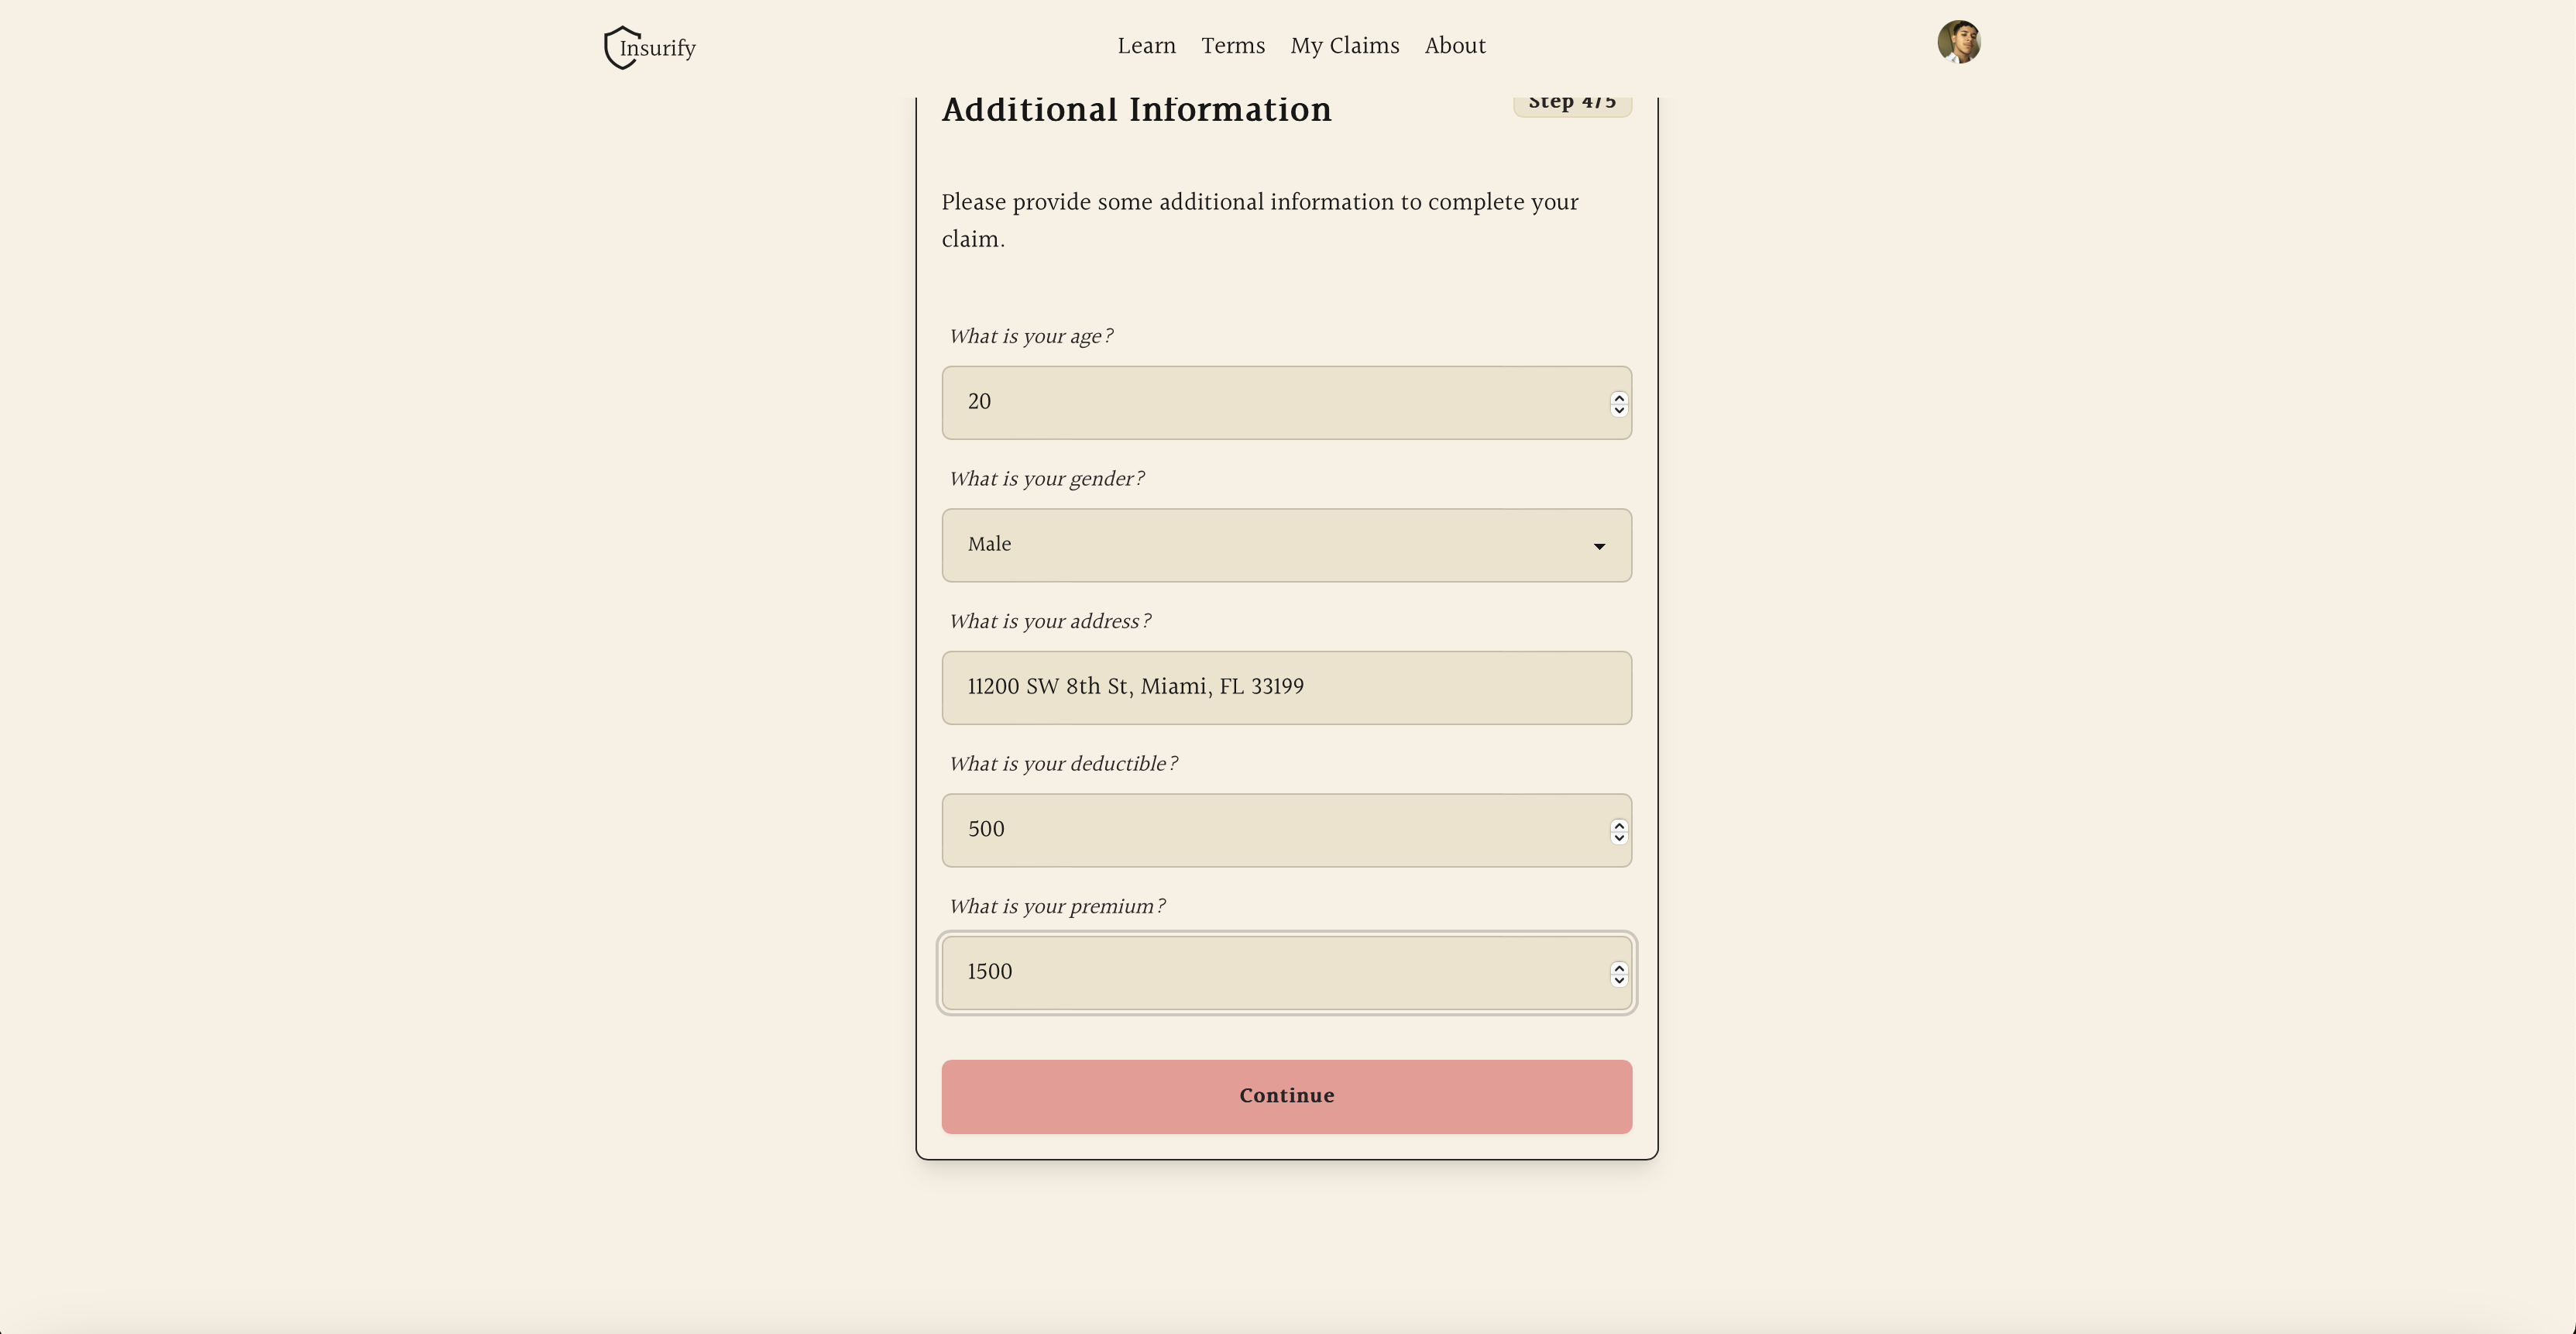
Task: Click the premium field showing 1500
Action: [1270, 973]
